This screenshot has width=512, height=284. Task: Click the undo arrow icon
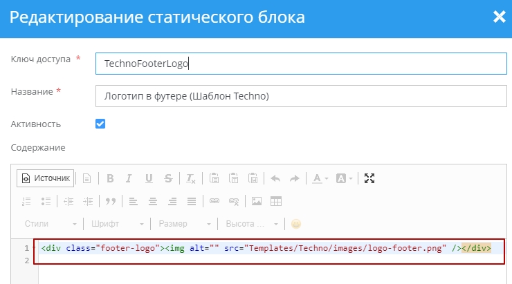pos(275,178)
